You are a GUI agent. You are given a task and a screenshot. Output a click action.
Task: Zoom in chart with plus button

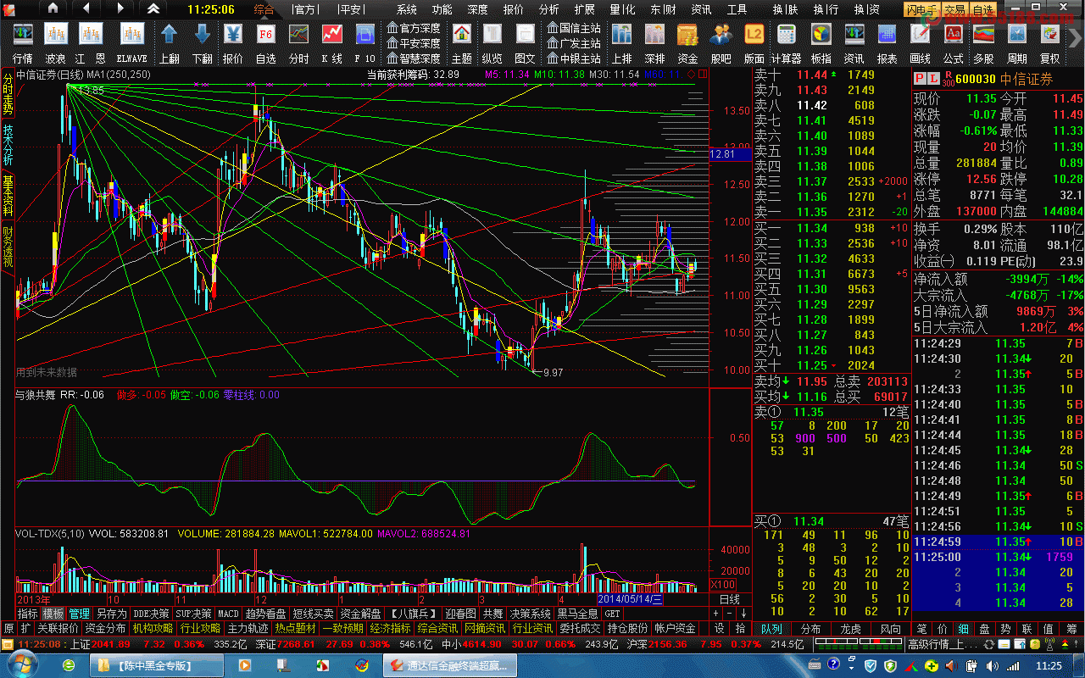click(x=716, y=614)
